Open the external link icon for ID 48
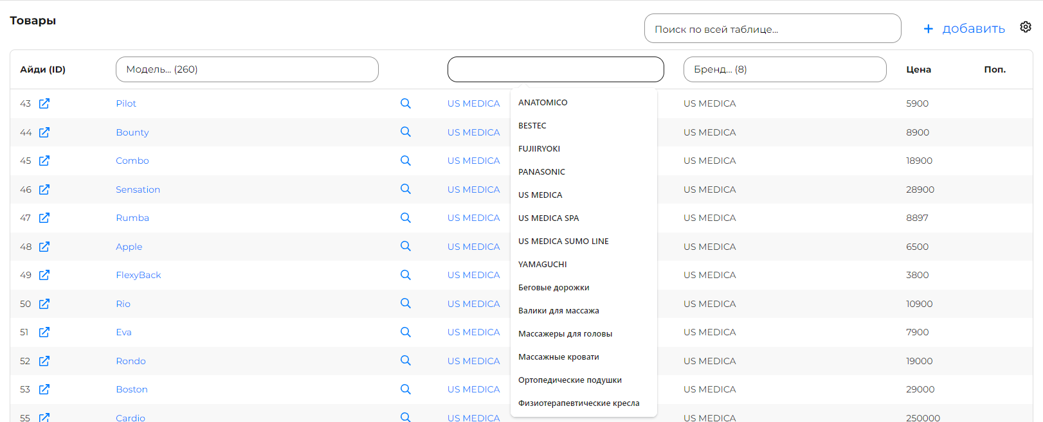The image size is (1043, 422). [x=44, y=247]
